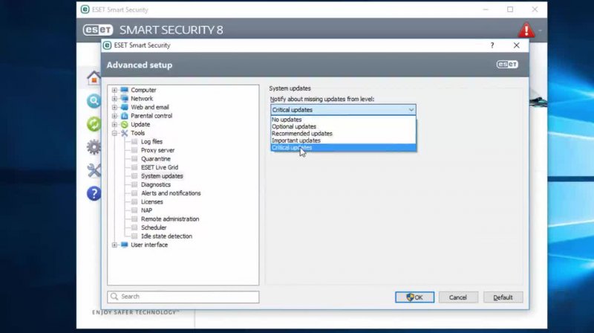Open the Tools wrench sidebar icon

94,170
